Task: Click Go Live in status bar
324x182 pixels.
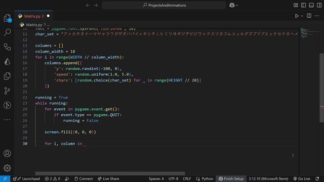Action: [302, 178]
